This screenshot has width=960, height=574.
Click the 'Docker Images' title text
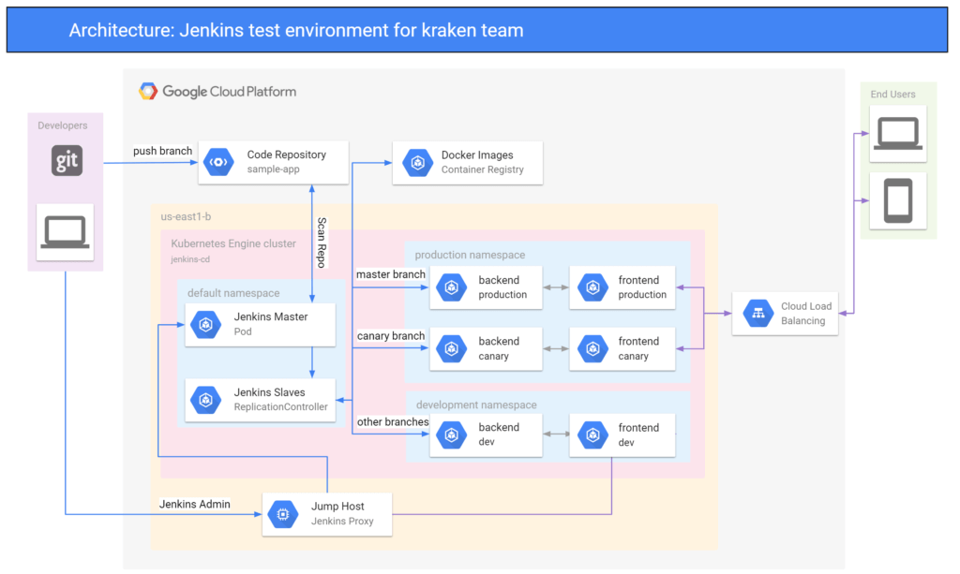click(477, 155)
